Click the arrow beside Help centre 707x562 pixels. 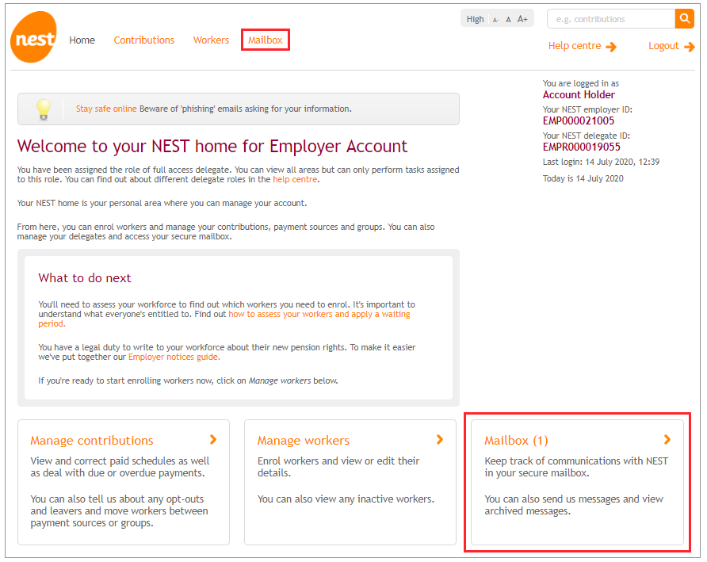(x=611, y=47)
